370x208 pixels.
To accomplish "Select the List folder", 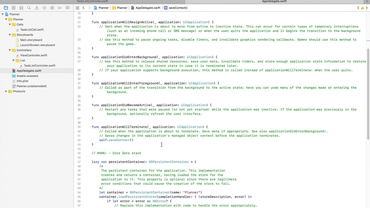I will (x=23, y=60).
